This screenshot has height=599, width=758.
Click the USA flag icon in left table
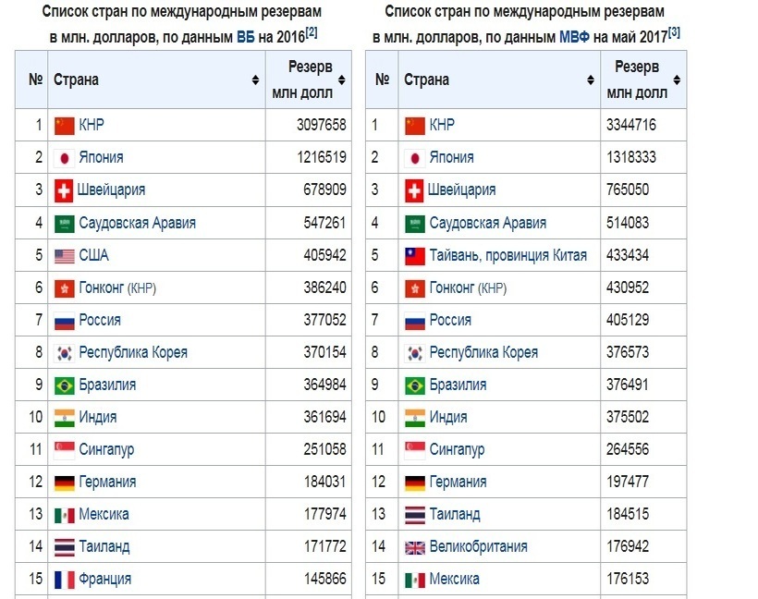coord(64,255)
